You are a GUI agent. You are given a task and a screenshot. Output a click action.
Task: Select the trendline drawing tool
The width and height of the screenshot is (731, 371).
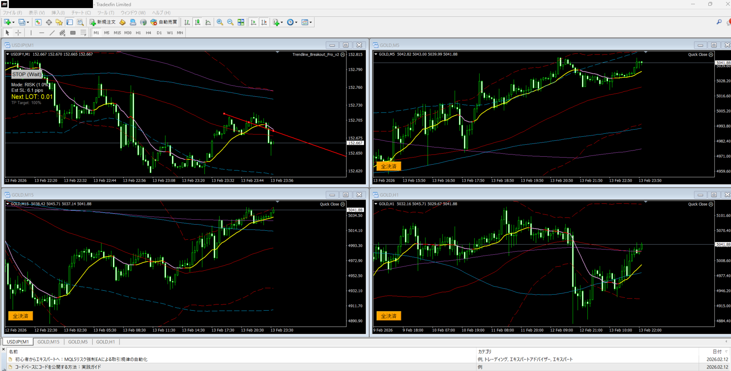(x=52, y=33)
